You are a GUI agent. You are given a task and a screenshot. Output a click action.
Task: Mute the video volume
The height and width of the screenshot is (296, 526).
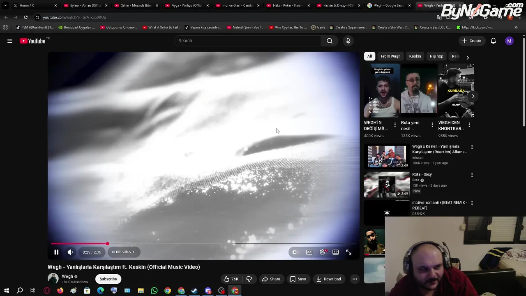(70, 252)
